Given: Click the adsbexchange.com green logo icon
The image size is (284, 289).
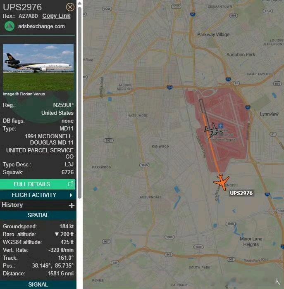Looking at the screenshot, I should pos(10,26).
